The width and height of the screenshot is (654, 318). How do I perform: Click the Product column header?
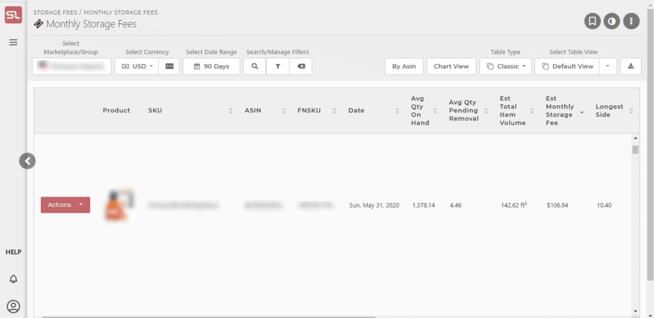116,110
